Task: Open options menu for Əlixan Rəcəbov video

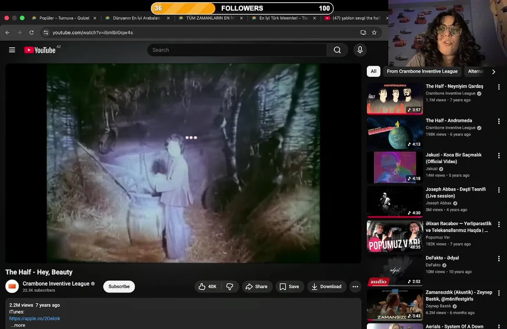Action: tap(499, 224)
